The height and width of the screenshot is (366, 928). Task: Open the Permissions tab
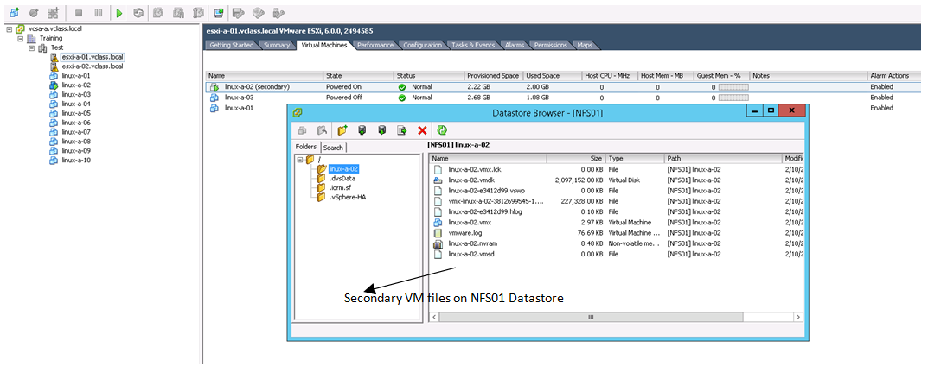[x=550, y=45]
